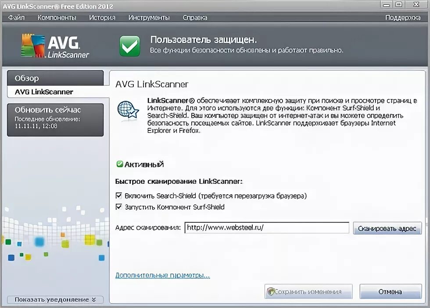
Task: Open Дополнительные параметры link
Action: (x=163, y=275)
